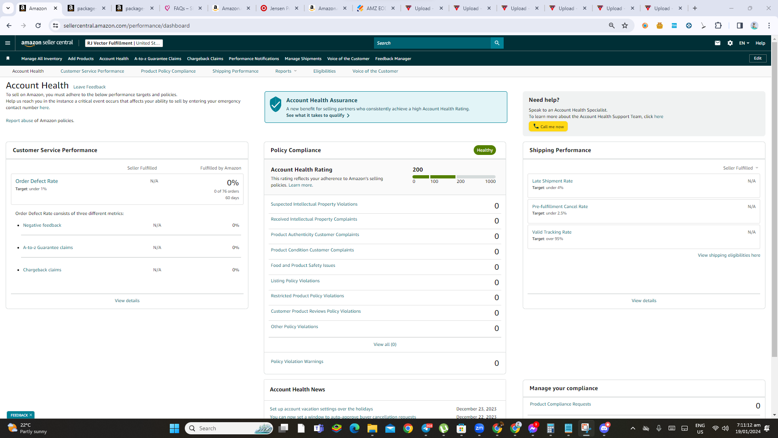Show hidden system tray icons chevron
The width and height of the screenshot is (778, 438).
pos(633,428)
